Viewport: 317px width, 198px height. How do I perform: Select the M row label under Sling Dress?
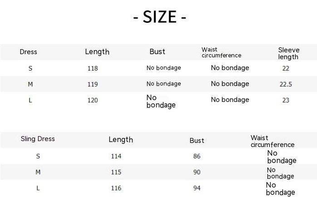coord(38,172)
